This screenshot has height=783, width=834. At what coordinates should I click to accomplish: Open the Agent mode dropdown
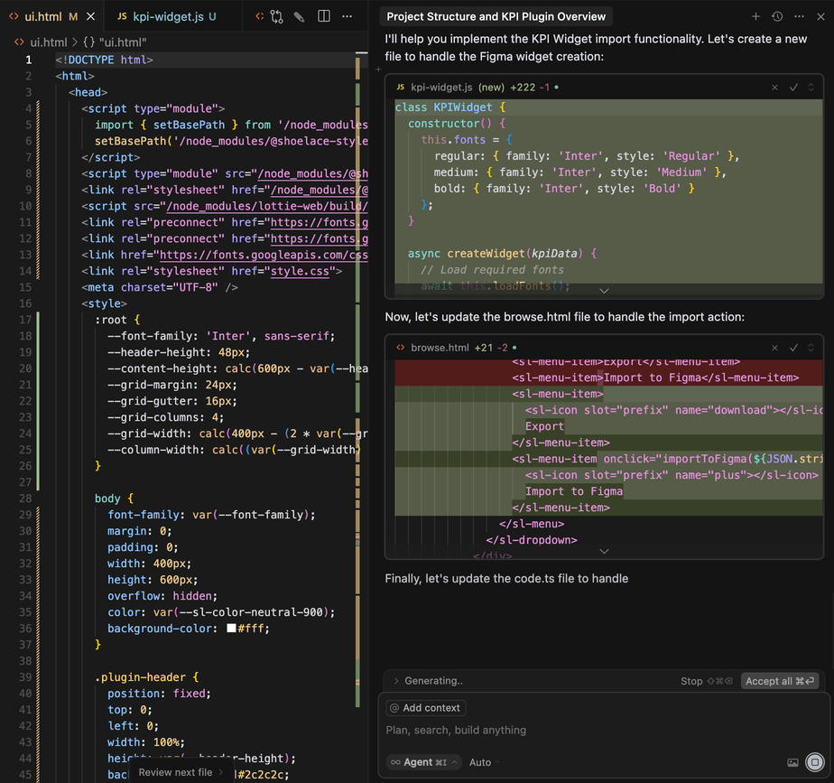[424, 762]
